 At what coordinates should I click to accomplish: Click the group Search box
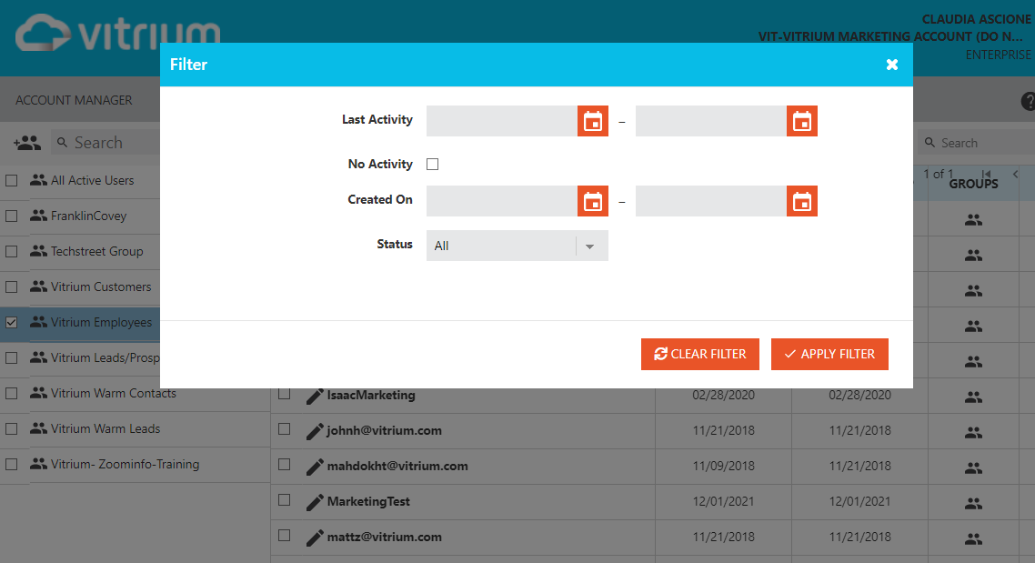106,143
